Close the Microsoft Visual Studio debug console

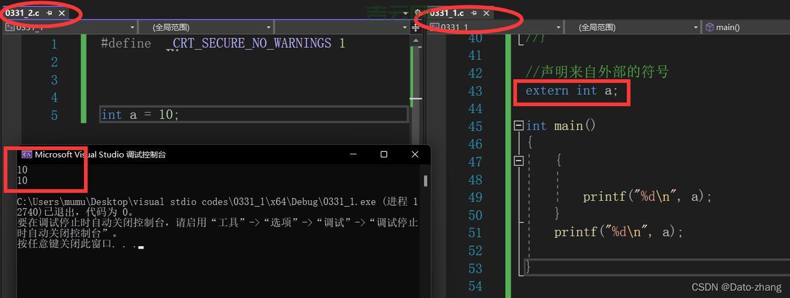click(x=415, y=154)
